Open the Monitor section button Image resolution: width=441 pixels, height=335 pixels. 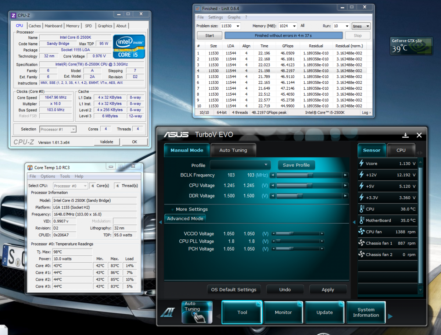click(x=283, y=312)
